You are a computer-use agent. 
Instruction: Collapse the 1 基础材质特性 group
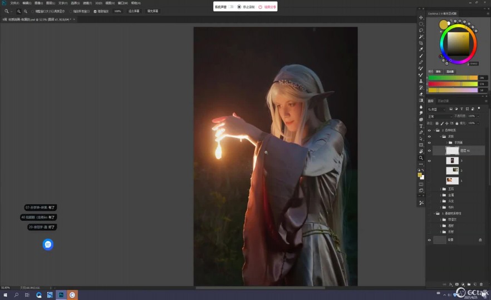point(434,213)
